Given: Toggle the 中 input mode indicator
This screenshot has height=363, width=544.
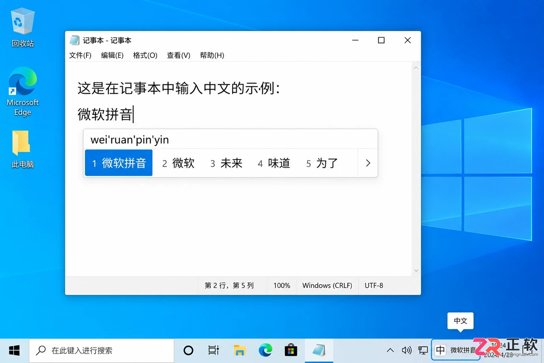Looking at the screenshot, I should [440, 350].
